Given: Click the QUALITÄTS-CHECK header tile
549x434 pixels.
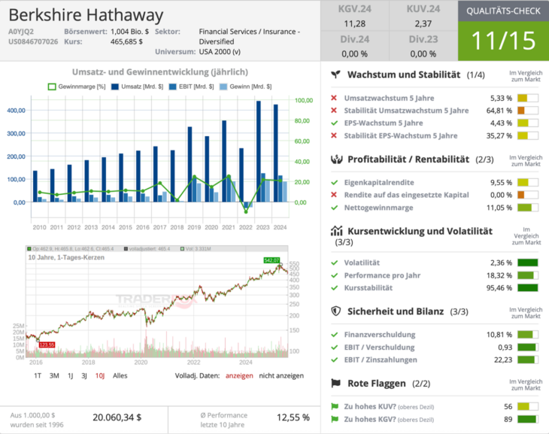Looking at the screenshot, I should pyautogui.click(x=503, y=11).
